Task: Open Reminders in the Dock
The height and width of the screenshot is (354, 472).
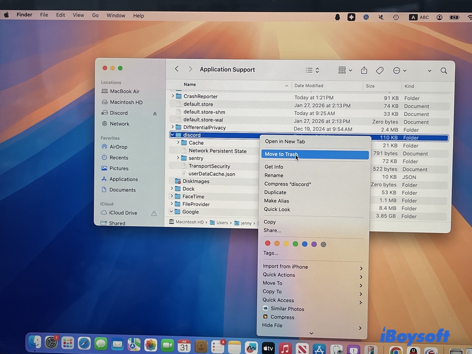Action: pyautogui.click(x=218, y=347)
